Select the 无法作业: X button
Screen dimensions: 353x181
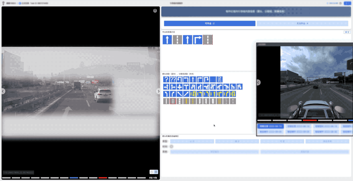302,24
